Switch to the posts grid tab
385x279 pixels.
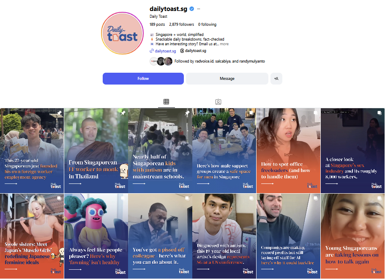pyautogui.click(x=166, y=102)
